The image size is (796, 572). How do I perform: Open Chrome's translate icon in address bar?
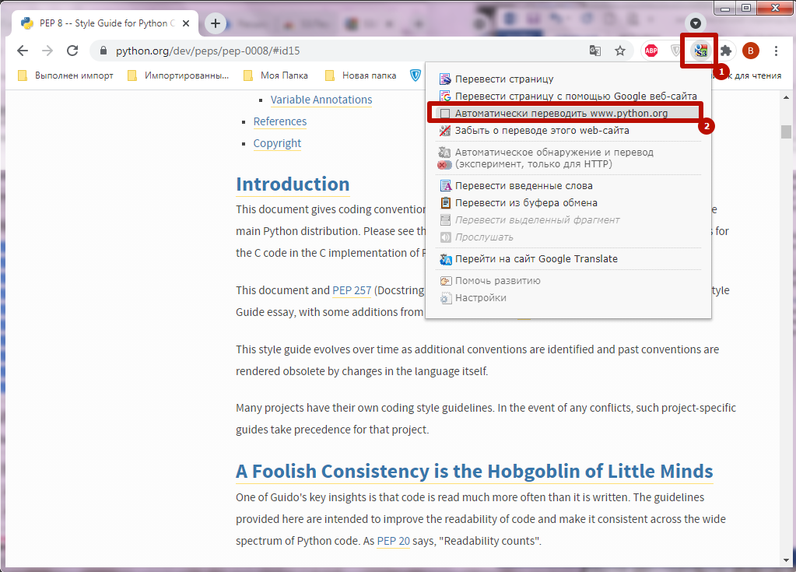(595, 51)
